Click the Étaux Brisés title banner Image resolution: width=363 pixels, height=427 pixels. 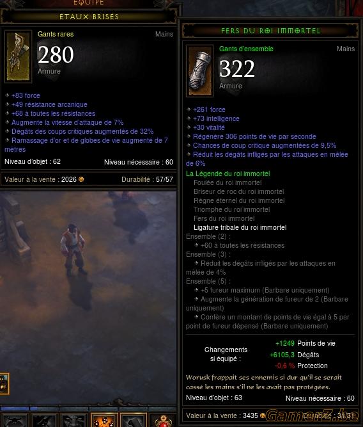[x=89, y=17]
